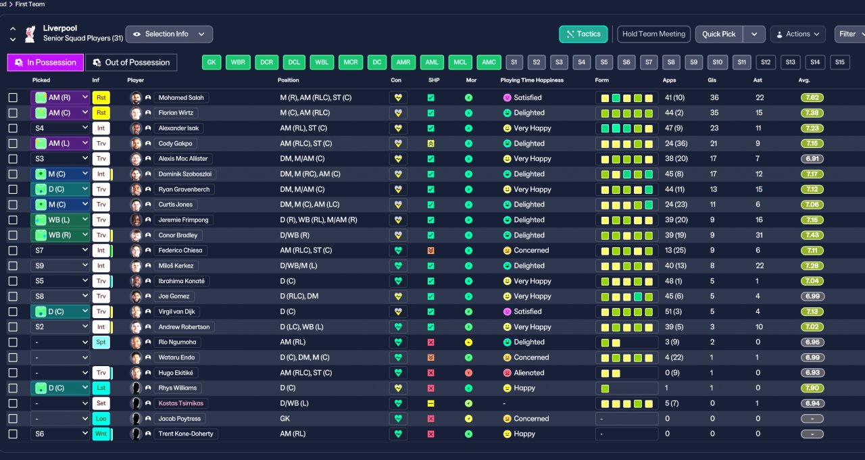Image resolution: width=865 pixels, height=460 pixels.
Task: Click Rio Ngumoha's yellow morale icon
Action: tap(468, 342)
